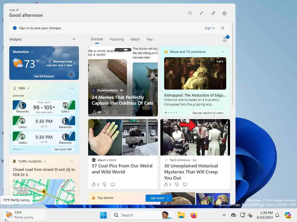Open the clock showing 1:35 PM
This screenshot has height=222, width=297.
265,215
